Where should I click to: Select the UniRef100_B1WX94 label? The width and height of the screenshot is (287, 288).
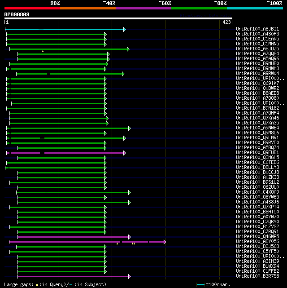257,266
